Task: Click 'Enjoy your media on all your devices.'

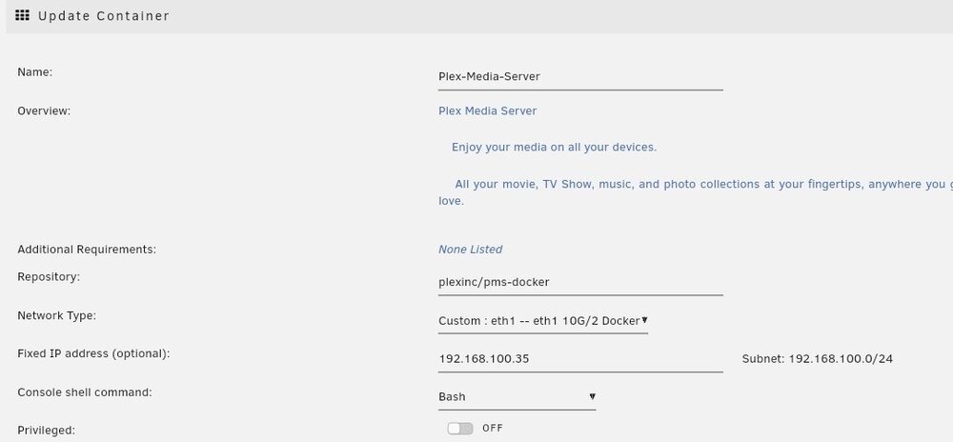Action: tap(554, 148)
